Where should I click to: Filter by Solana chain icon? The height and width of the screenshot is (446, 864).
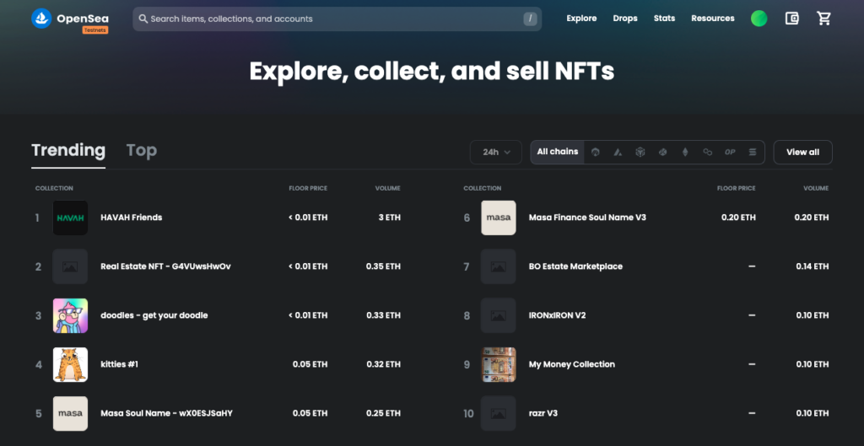tap(753, 152)
